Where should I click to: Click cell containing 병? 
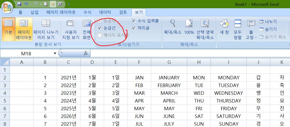coord(258,93)
